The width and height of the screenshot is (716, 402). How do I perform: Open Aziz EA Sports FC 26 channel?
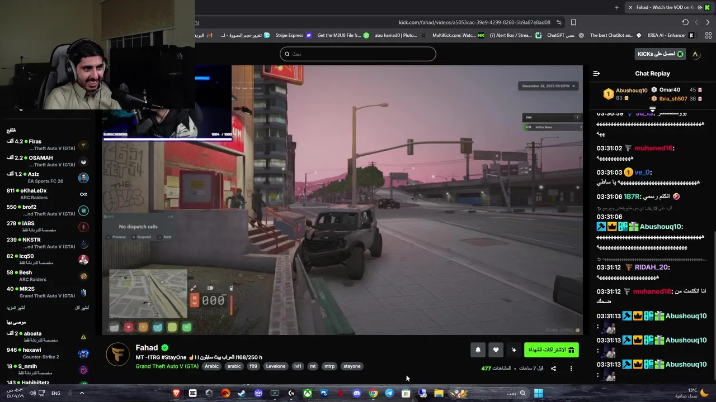tap(48, 178)
